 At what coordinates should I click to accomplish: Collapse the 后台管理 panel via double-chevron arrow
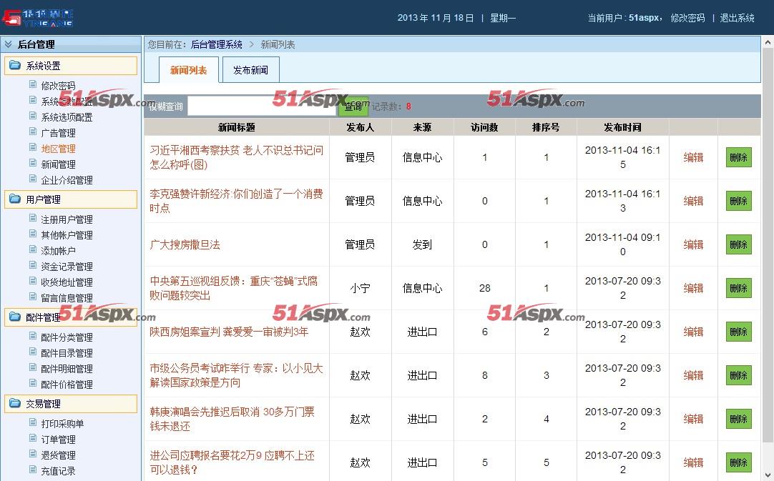9,44
